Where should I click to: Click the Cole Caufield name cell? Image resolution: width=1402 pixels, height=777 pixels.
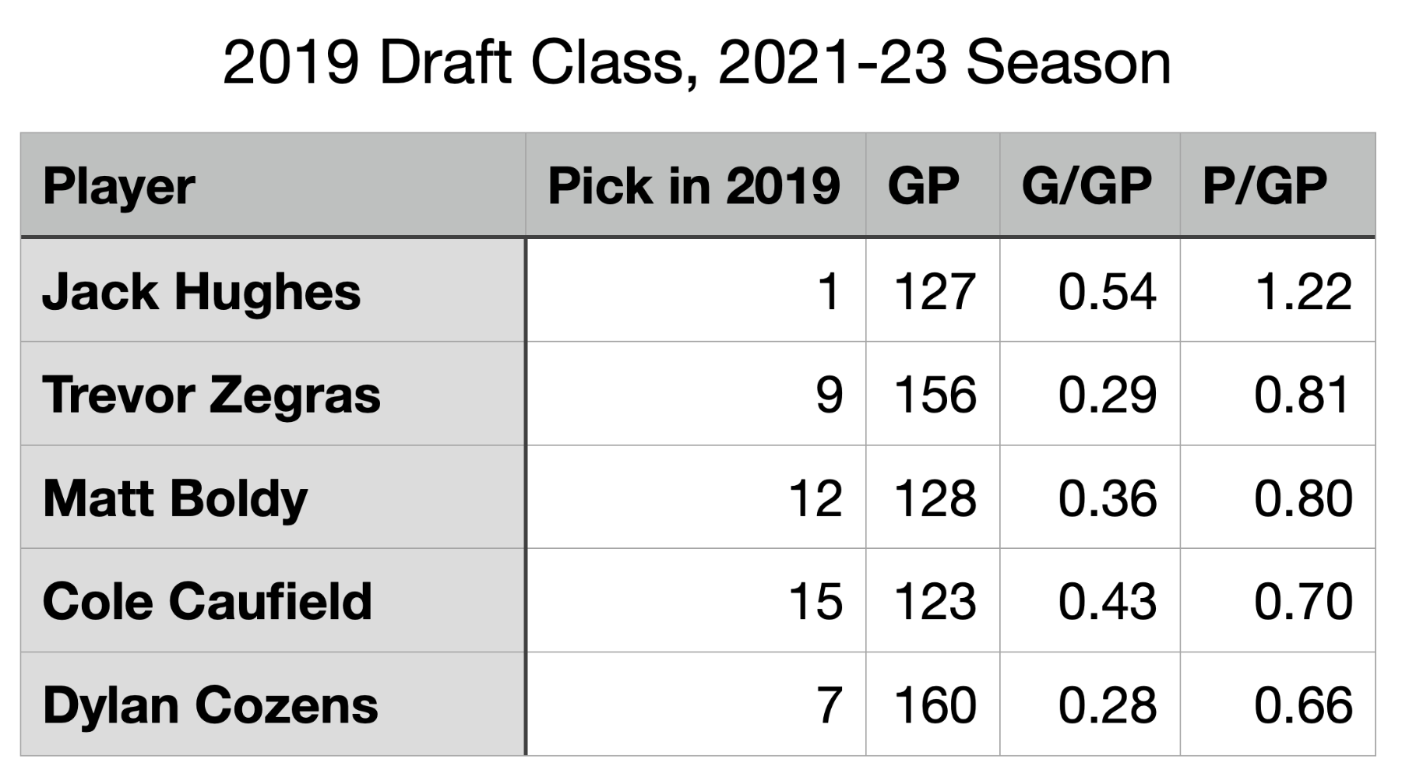tap(207, 602)
